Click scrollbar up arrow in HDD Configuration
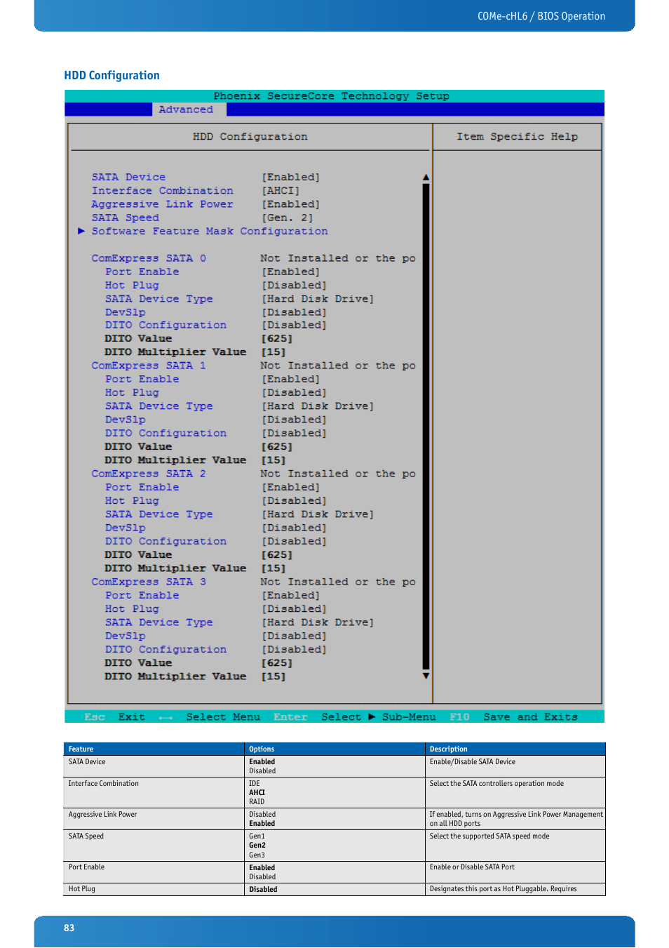Viewport: 669px width, 948px height. [x=426, y=178]
